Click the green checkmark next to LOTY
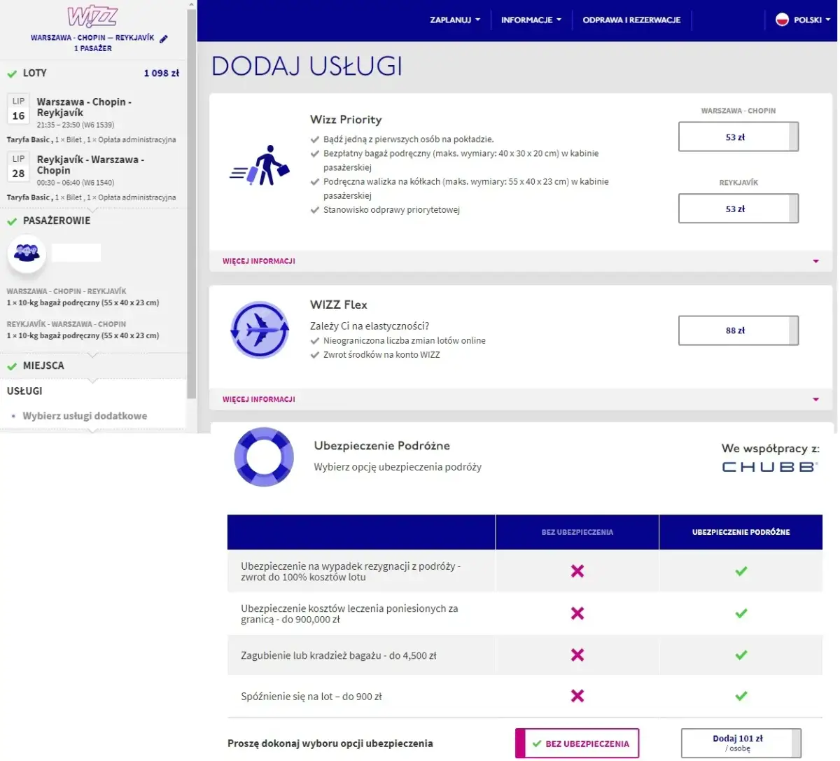 pos(11,73)
